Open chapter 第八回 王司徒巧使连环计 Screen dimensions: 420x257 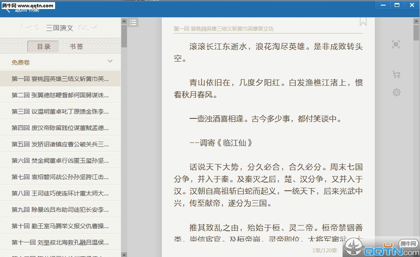click(x=60, y=193)
